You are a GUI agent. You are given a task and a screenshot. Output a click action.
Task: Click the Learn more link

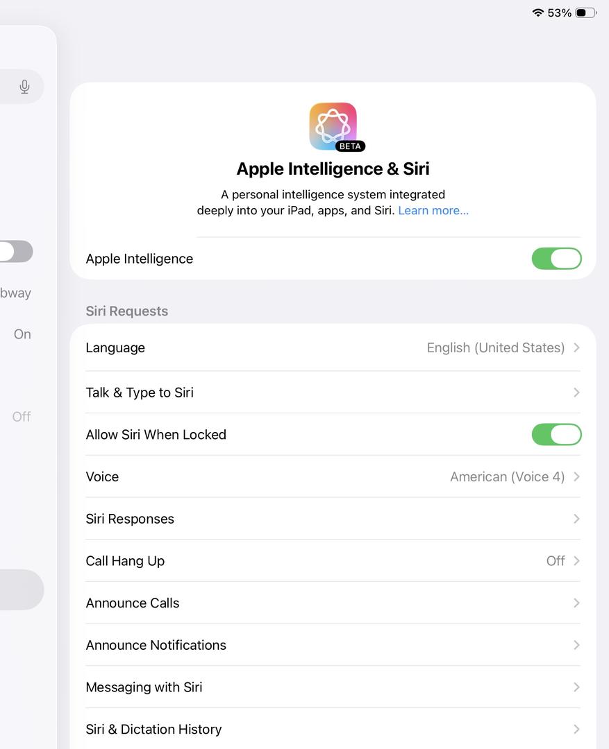click(x=433, y=211)
